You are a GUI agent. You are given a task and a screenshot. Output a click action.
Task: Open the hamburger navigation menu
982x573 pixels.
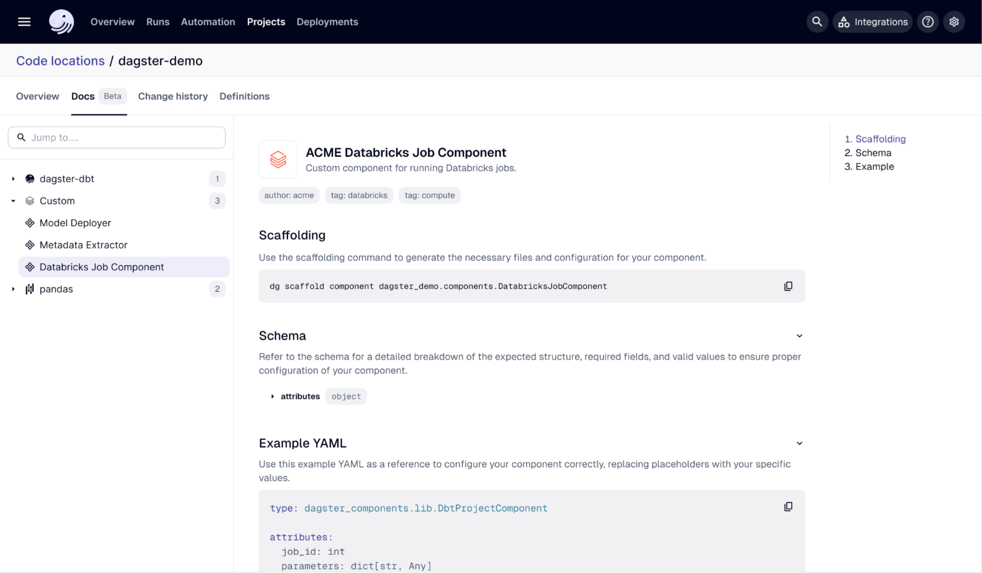[x=24, y=22]
